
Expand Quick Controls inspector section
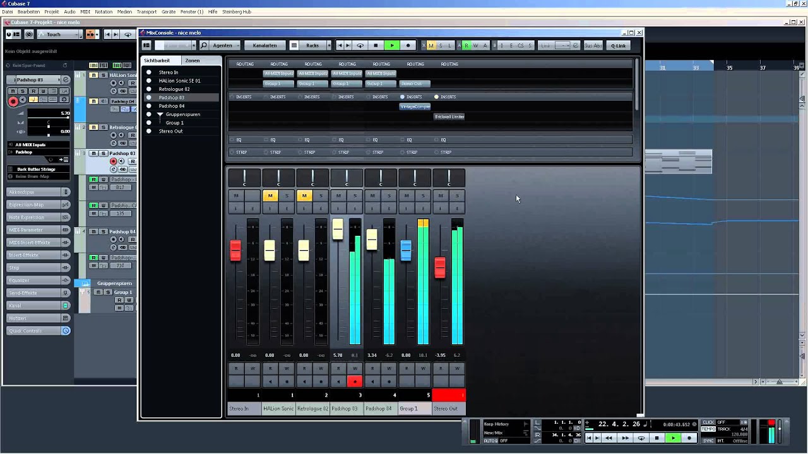(39, 330)
